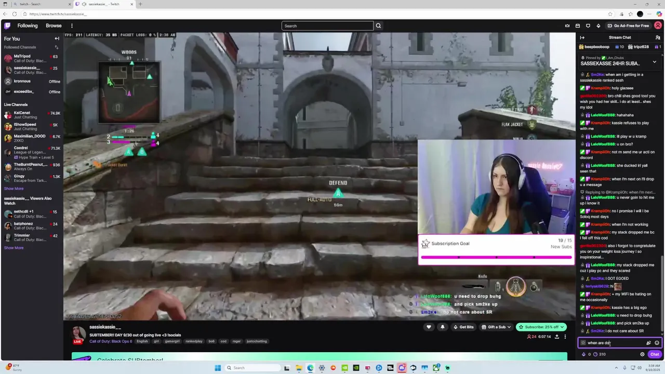The width and height of the screenshot is (665, 374).
Task: Open the stream's three-dot options menu
Action: pos(565,337)
